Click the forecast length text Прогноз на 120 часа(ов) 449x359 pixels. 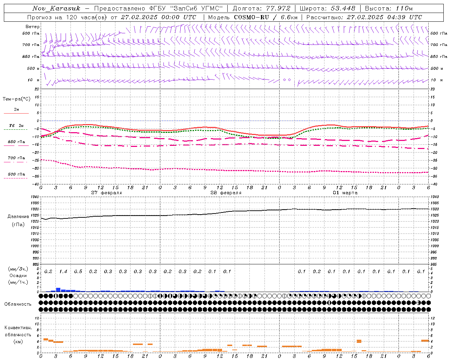68,17
